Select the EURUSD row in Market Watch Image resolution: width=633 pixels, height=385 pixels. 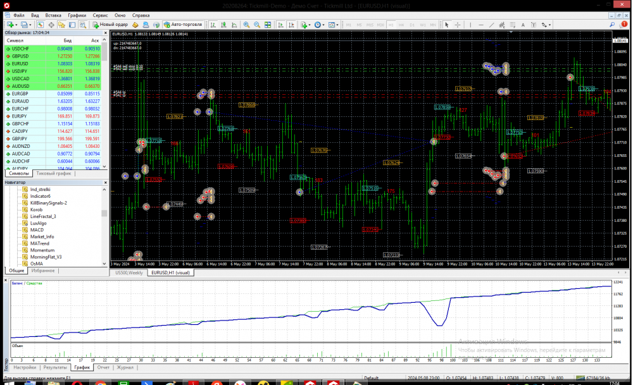pyautogui.click(x=53, y=64)
